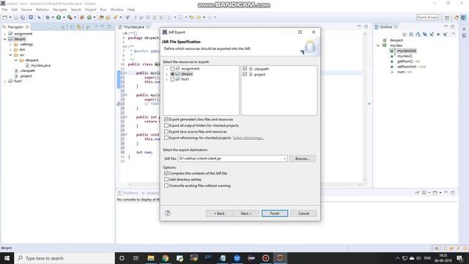Viewport: 469px width, 264px height.
Task: Open the notification center in system tray
Action: coord(460,258)
